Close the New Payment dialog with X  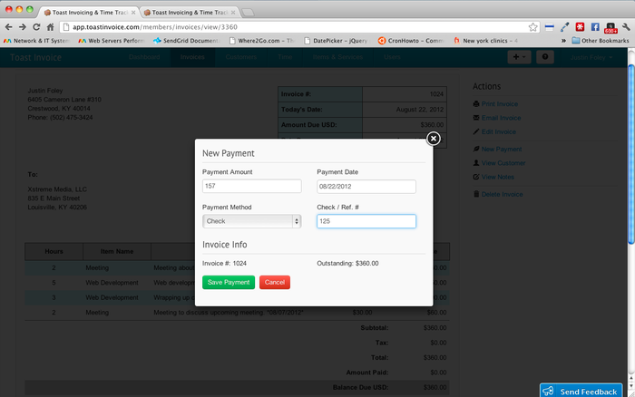coord(433,138)
